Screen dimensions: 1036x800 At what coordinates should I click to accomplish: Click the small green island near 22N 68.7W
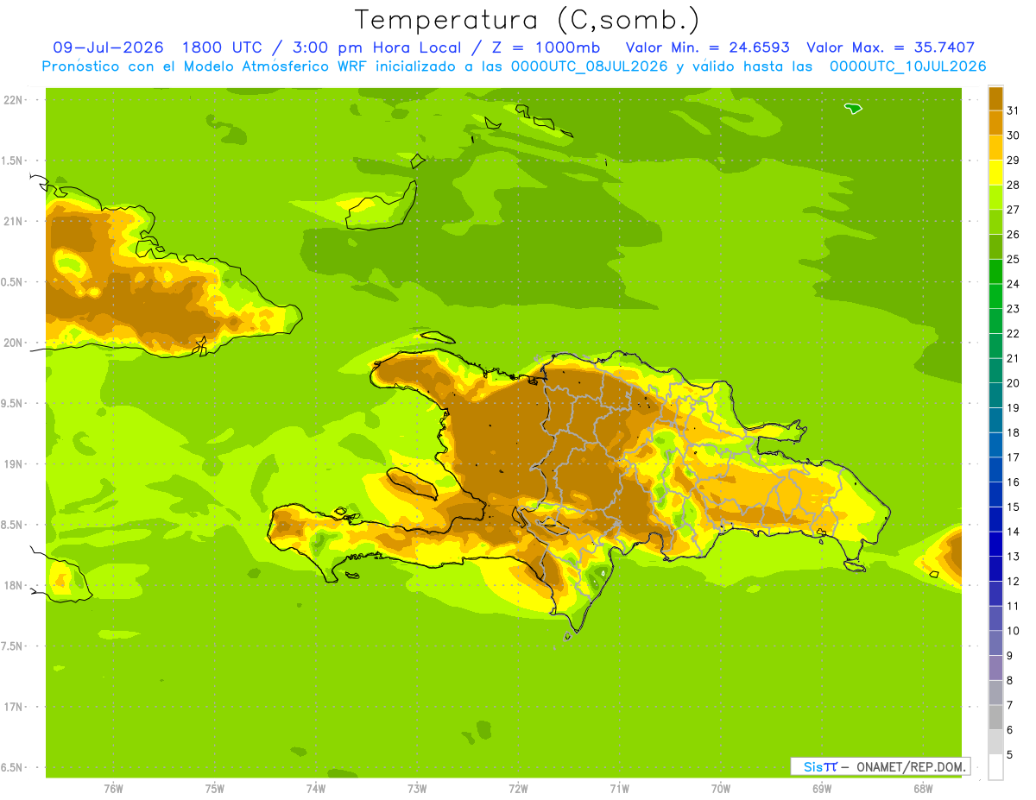tap(854, 108)
